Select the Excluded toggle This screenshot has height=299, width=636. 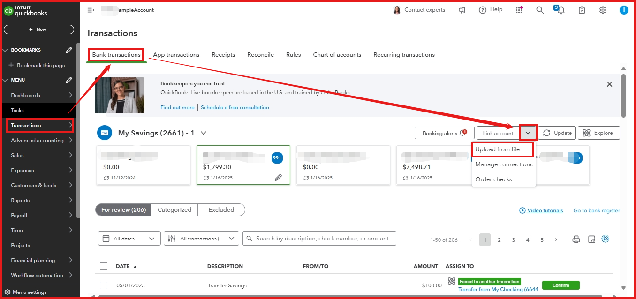(221, 210)
